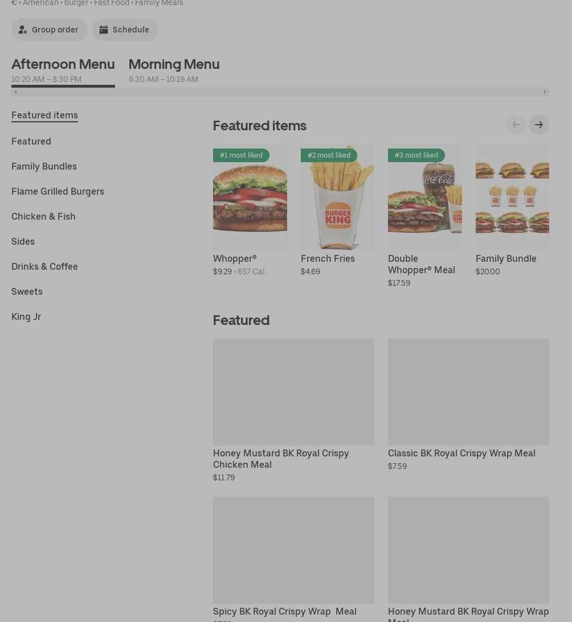
Task: Click the Group order people icon
Action: coord(23,30)
